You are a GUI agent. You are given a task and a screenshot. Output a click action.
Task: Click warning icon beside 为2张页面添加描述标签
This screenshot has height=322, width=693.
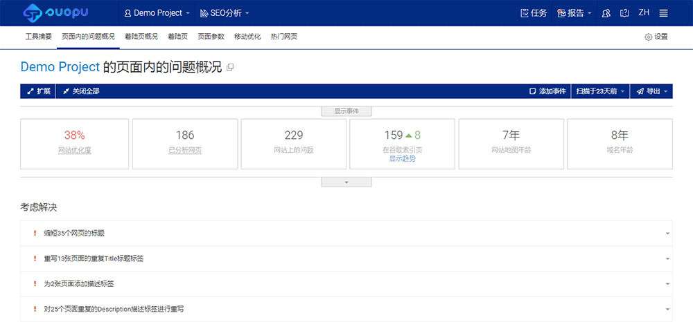[35, 284]
